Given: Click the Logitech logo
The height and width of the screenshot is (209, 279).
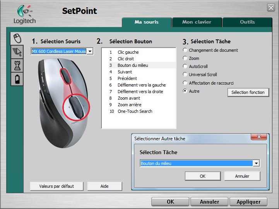Looking at the screenshot, I should click(x=24, y=15).
